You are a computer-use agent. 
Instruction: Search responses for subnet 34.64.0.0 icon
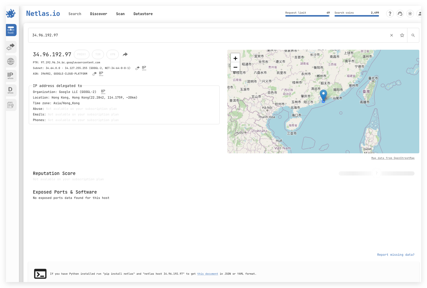pyautogui.click(x=137, y=68)
